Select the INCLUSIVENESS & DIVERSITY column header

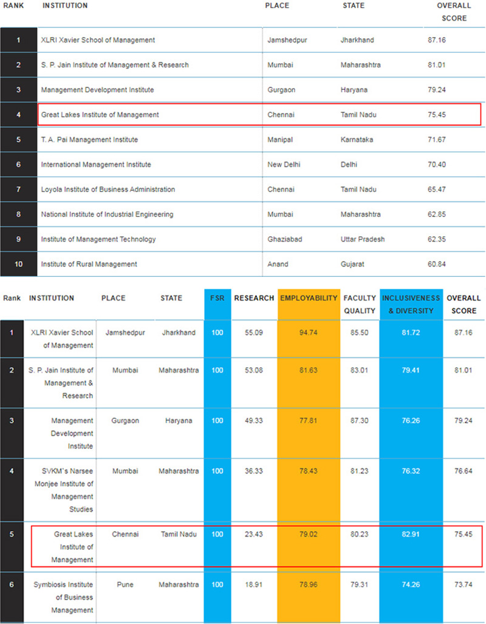tap(411, 305)
